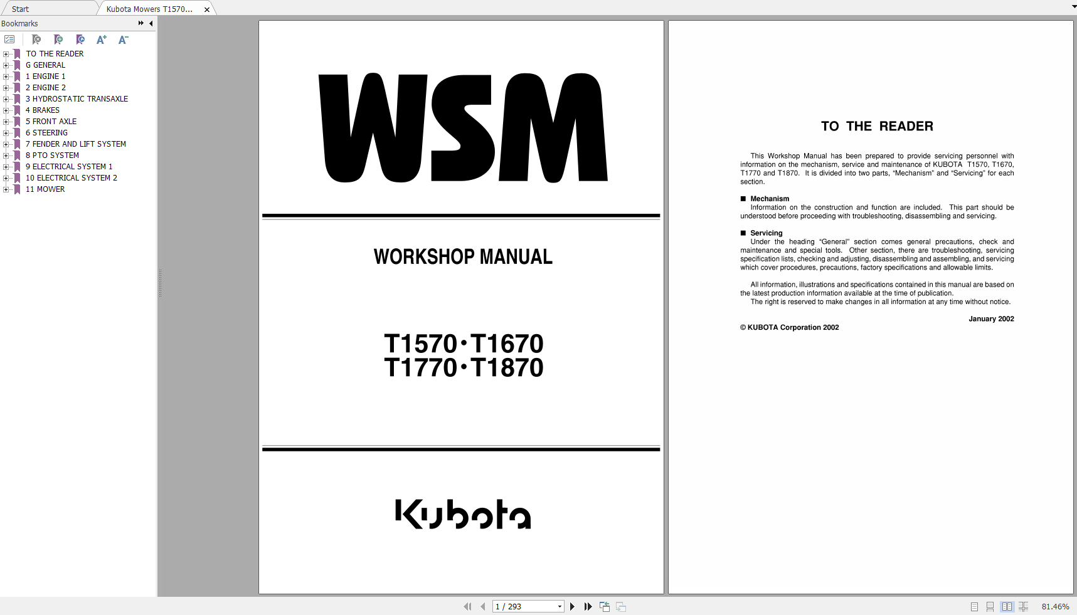This screenshot has height=615, width=1077.
Task: Expand the 2 ENGINE 2 bookmark
Action: pos(6,88)
